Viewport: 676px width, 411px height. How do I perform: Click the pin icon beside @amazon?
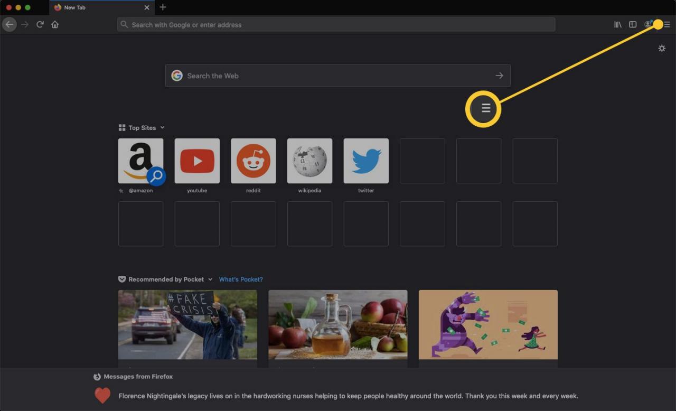point(121,191)
